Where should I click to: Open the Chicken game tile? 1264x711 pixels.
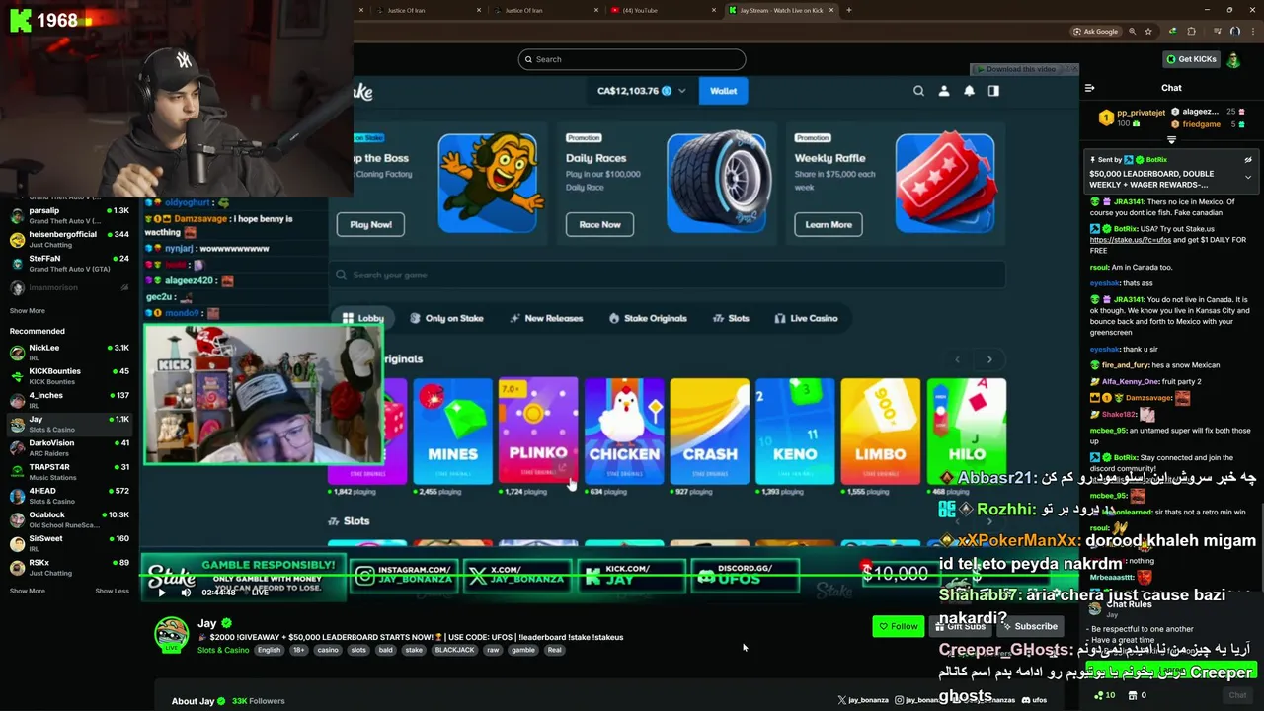coord(624,432)
